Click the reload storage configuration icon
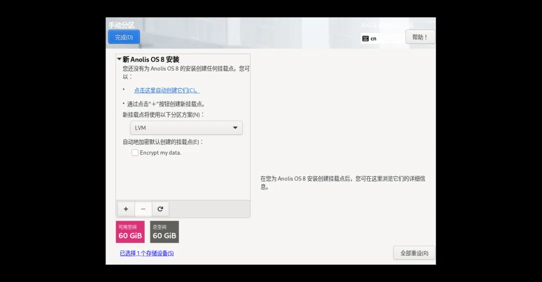 click(161, 209)
